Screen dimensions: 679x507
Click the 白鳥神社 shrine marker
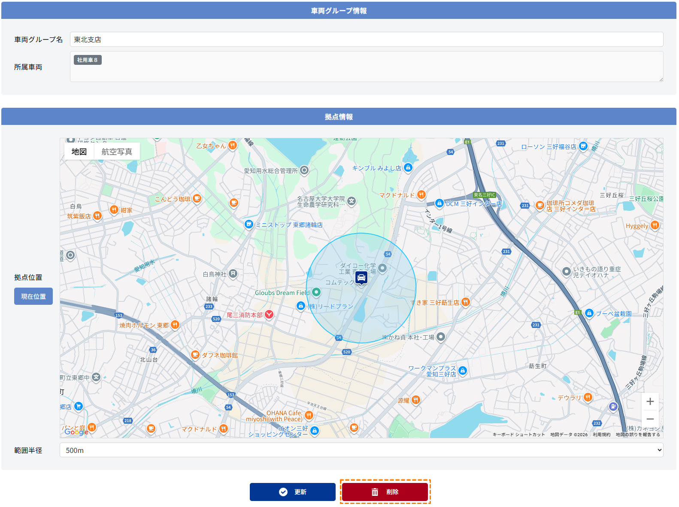pyautogui.click(x=233, y=273)
